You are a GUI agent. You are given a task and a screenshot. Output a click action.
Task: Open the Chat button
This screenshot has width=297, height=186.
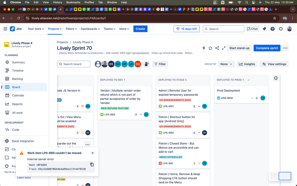[x=252, y=29]
